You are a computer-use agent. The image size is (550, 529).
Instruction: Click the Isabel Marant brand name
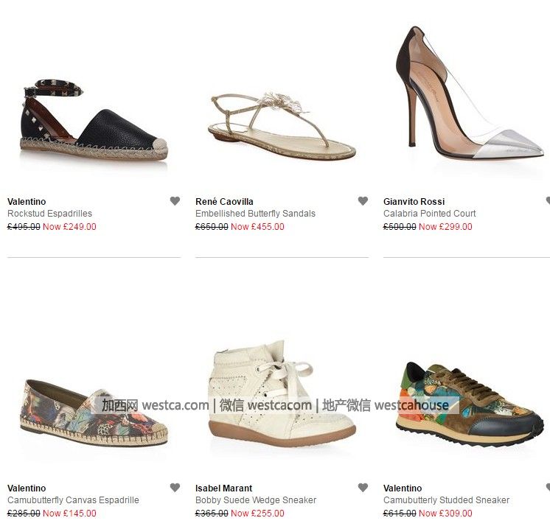pos(224,488)
